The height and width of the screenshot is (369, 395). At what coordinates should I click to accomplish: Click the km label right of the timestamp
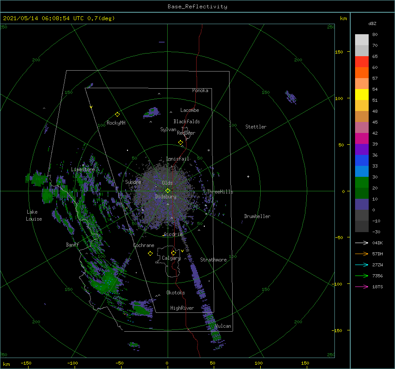point(343,18)
